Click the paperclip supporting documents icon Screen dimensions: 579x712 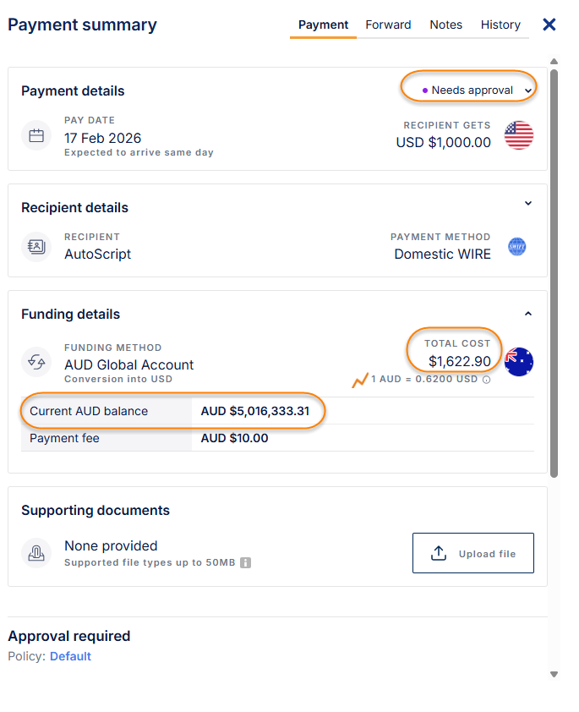36,553
